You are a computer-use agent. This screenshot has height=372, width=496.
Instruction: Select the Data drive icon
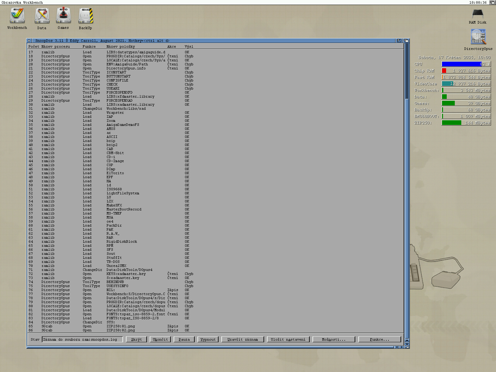(42, 16)
